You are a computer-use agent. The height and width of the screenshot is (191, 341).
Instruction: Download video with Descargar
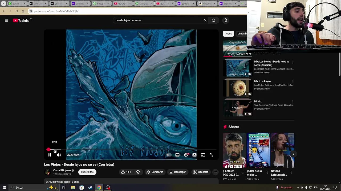click(x=177, y=172)
